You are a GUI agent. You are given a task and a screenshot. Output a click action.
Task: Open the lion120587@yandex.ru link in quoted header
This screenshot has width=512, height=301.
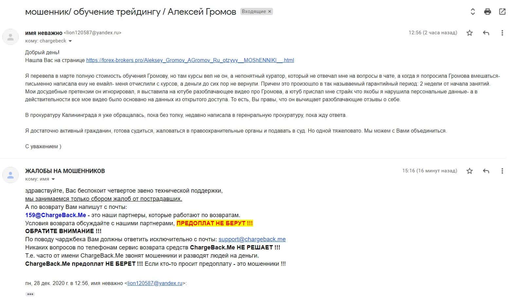[155, 283]
